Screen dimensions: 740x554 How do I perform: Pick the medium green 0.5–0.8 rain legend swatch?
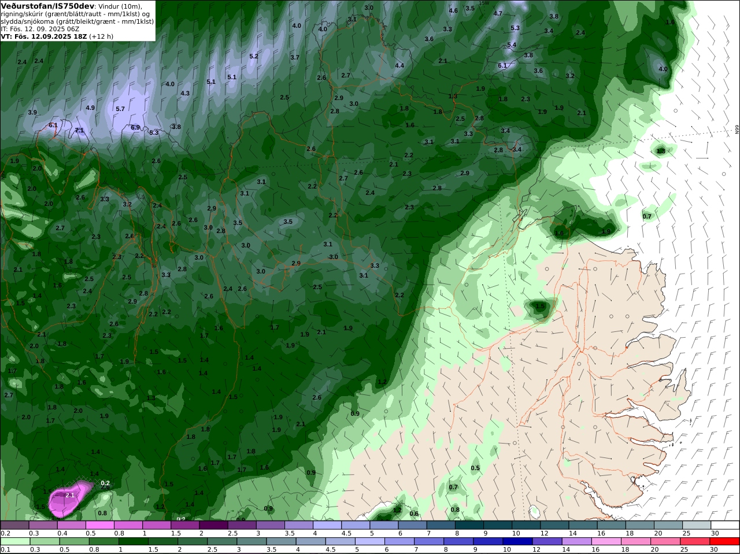[x=75, y=541]
